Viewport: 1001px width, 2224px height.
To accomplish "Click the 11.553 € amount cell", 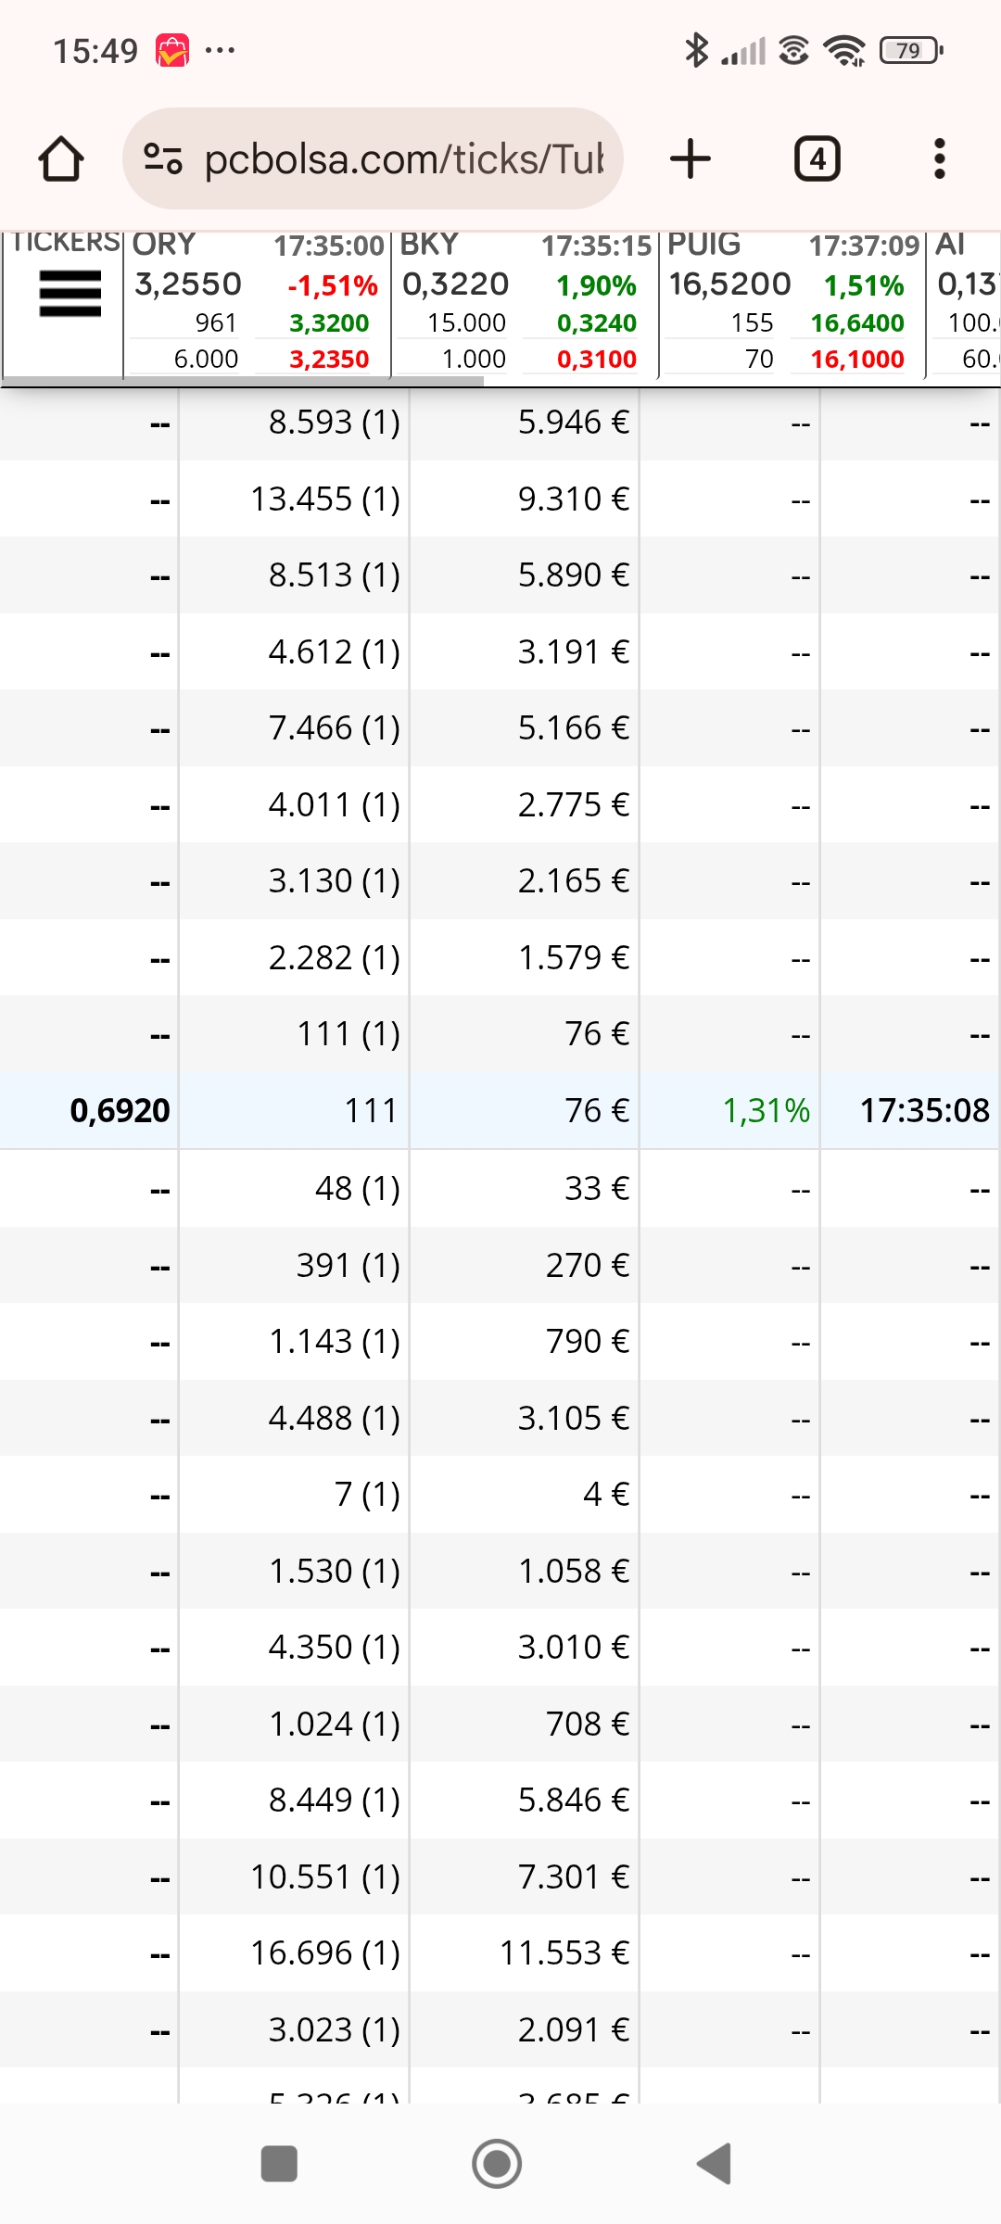I will (564, 1952).
